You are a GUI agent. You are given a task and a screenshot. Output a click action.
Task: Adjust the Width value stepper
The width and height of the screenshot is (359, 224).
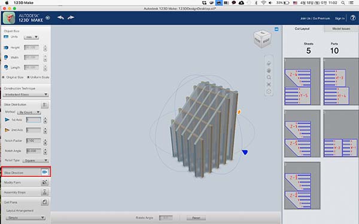tap(45, 58)
